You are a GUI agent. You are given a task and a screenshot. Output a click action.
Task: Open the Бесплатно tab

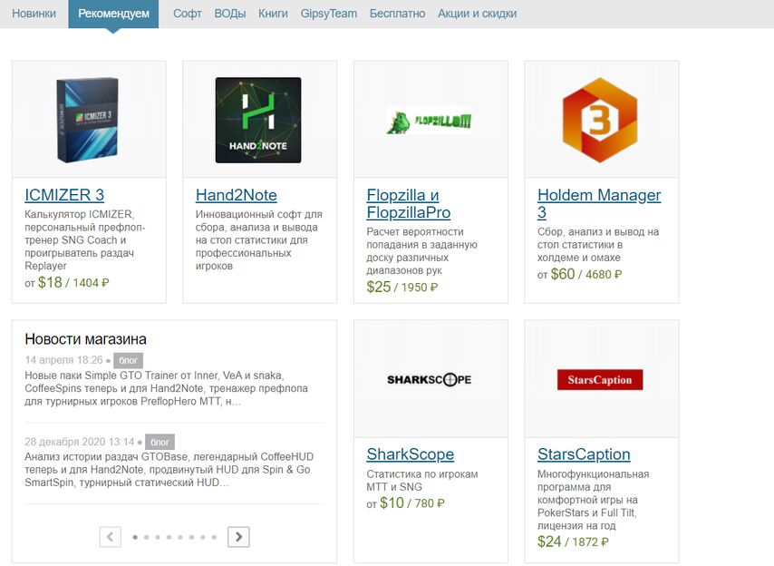397,14
